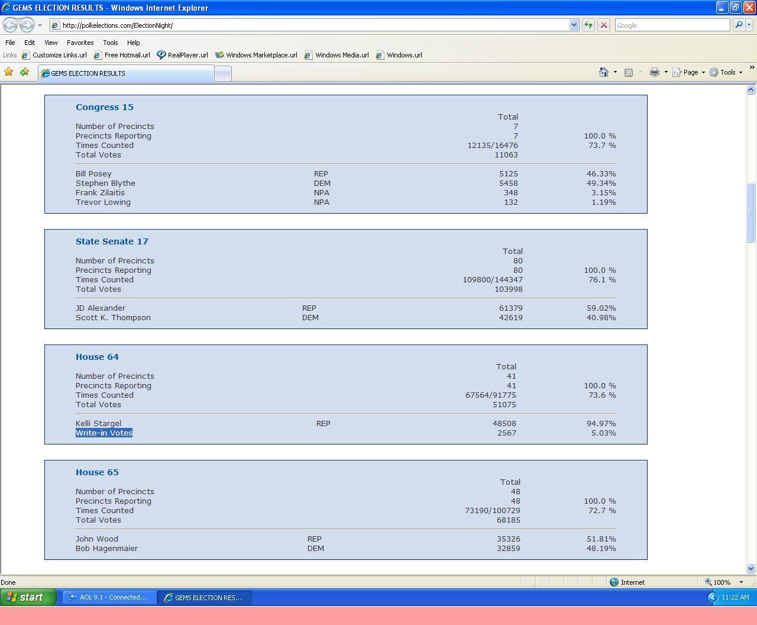Click the House 65 heading

tap(97, 472)
